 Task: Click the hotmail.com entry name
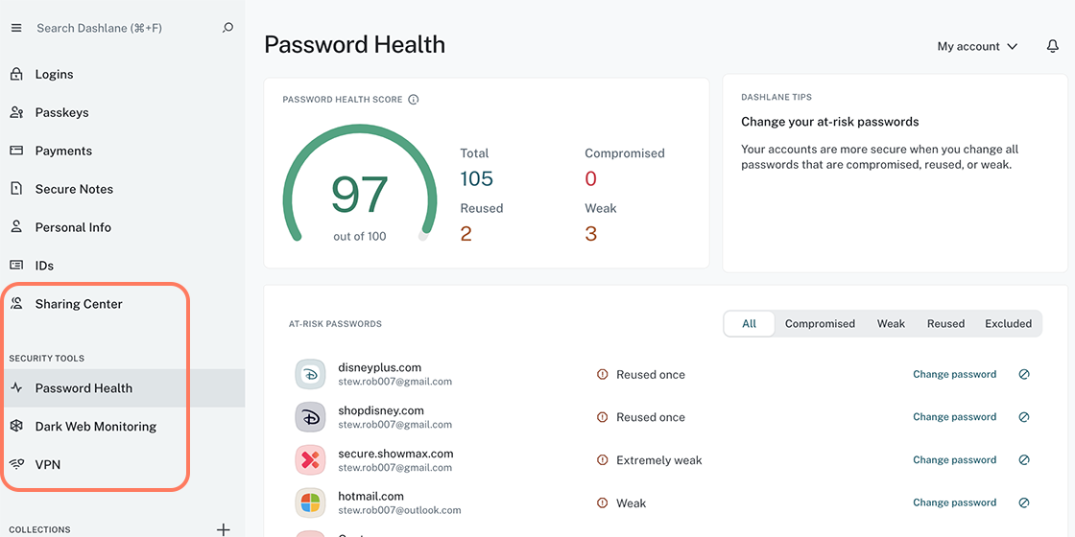pos(370,496)
